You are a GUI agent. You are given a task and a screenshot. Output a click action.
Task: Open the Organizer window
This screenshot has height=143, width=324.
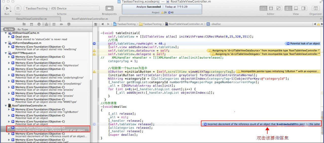coord(315,8)
